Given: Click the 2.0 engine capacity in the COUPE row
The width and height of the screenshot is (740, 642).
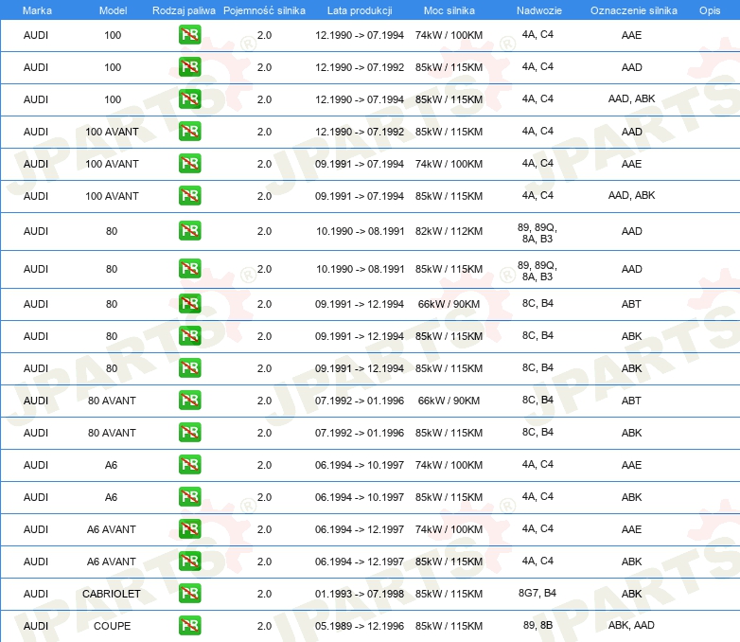Looking at the screenshot, I should pyautogui.click(x=264, y=626).
